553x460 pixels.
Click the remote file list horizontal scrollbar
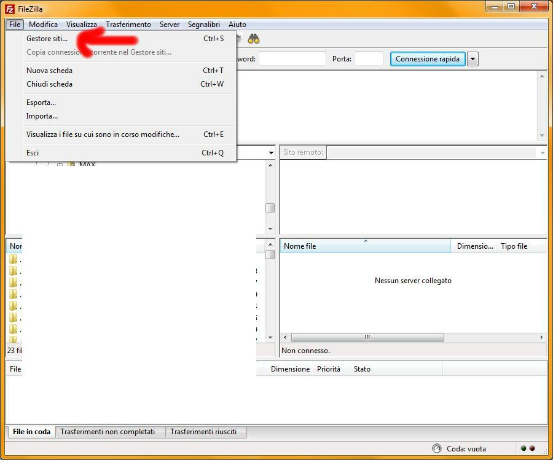[367, 338]
